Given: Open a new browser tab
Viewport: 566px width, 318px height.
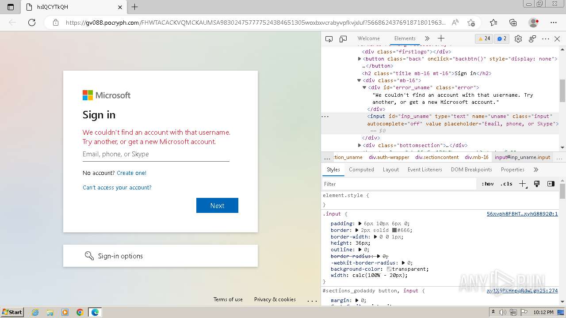Looking at the screenshot, I should tap(135, 7).
